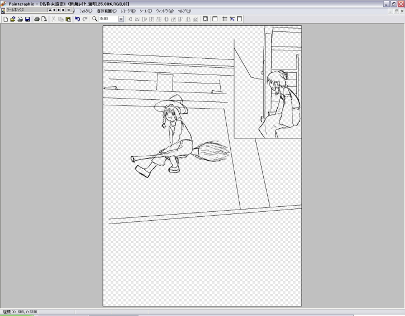Open a file using the folder icon
This screenshot has width=405, height=316.
(x=13, y=19)
